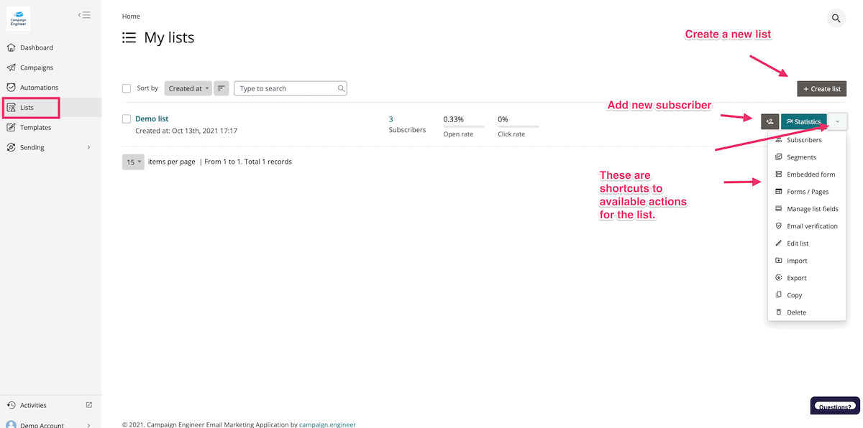Open the Demo list link
This screenshot has width=863, height=428.
(x=152, y=118)
